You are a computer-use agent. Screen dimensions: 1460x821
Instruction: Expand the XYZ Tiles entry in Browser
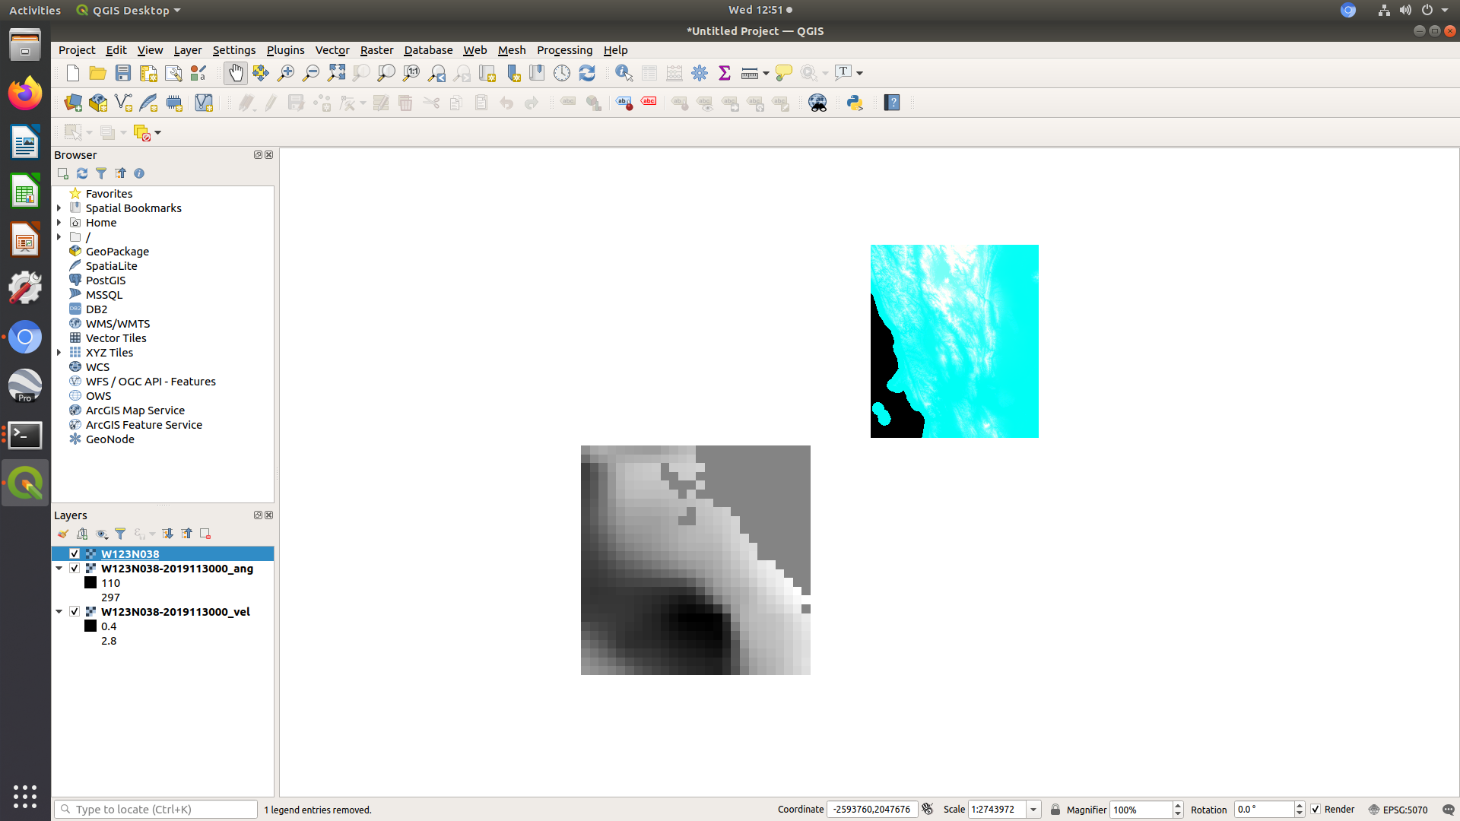tap(59, 352)
